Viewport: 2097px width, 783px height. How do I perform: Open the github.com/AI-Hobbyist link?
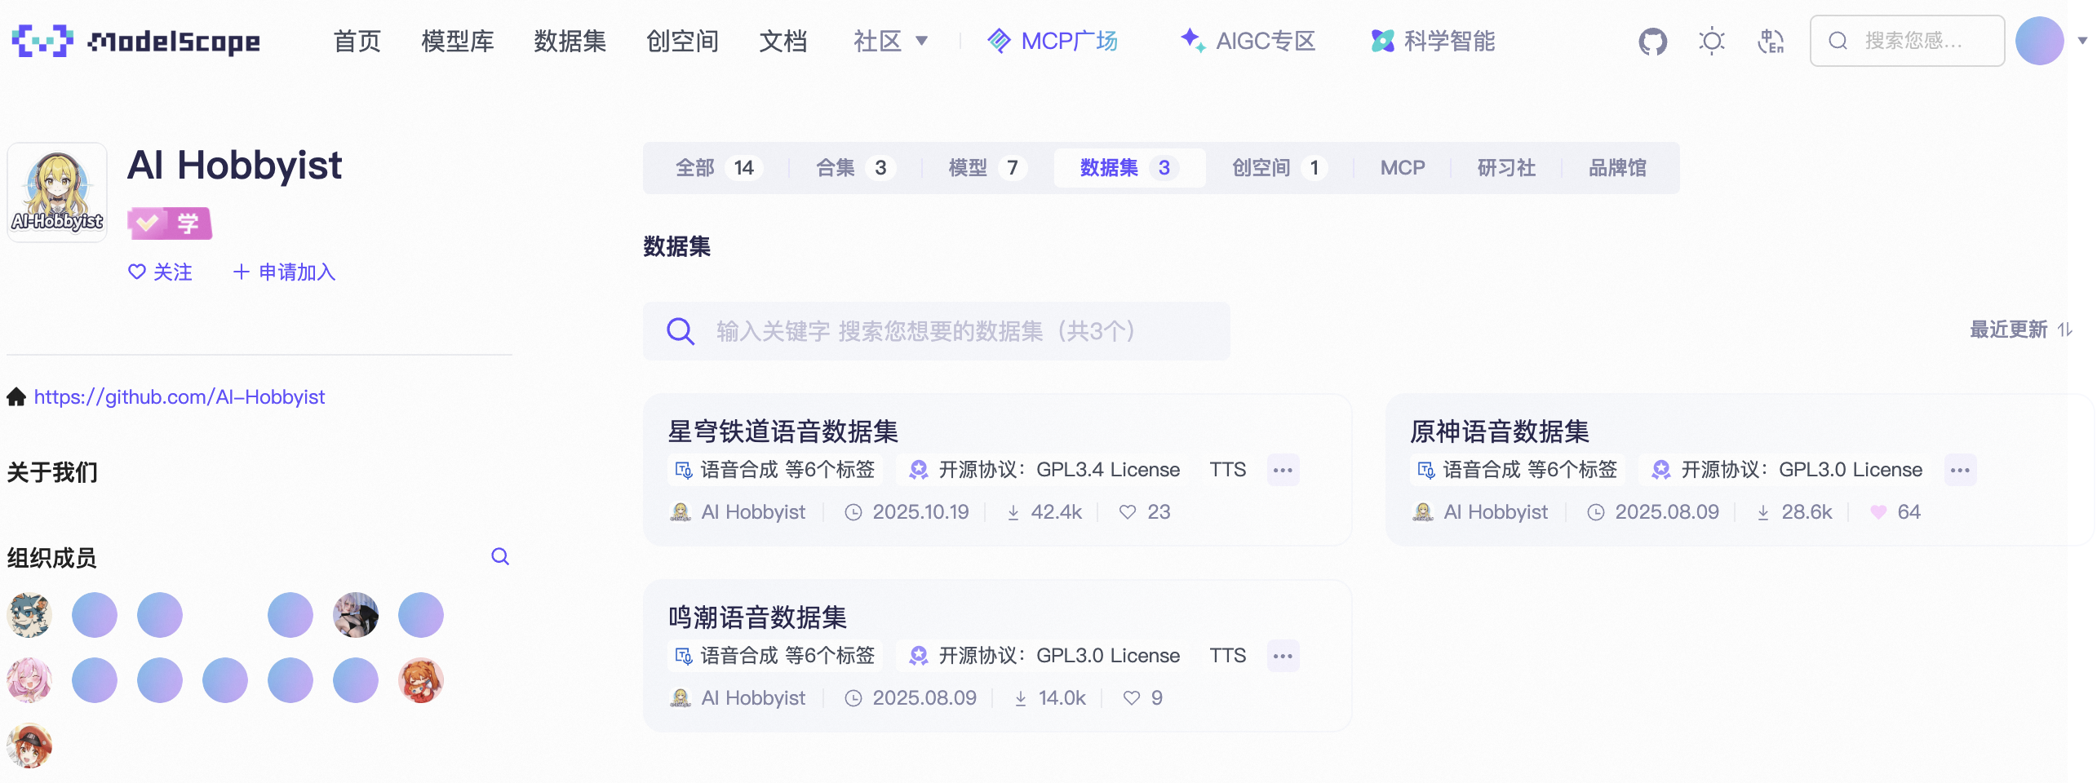[180, 397]
